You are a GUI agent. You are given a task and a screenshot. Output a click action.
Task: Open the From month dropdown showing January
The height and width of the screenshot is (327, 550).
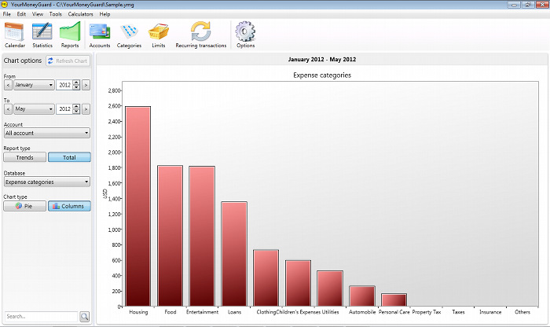tap(34, 85)
